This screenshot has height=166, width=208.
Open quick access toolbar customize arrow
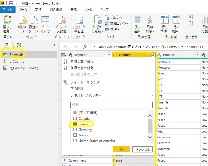16,4
